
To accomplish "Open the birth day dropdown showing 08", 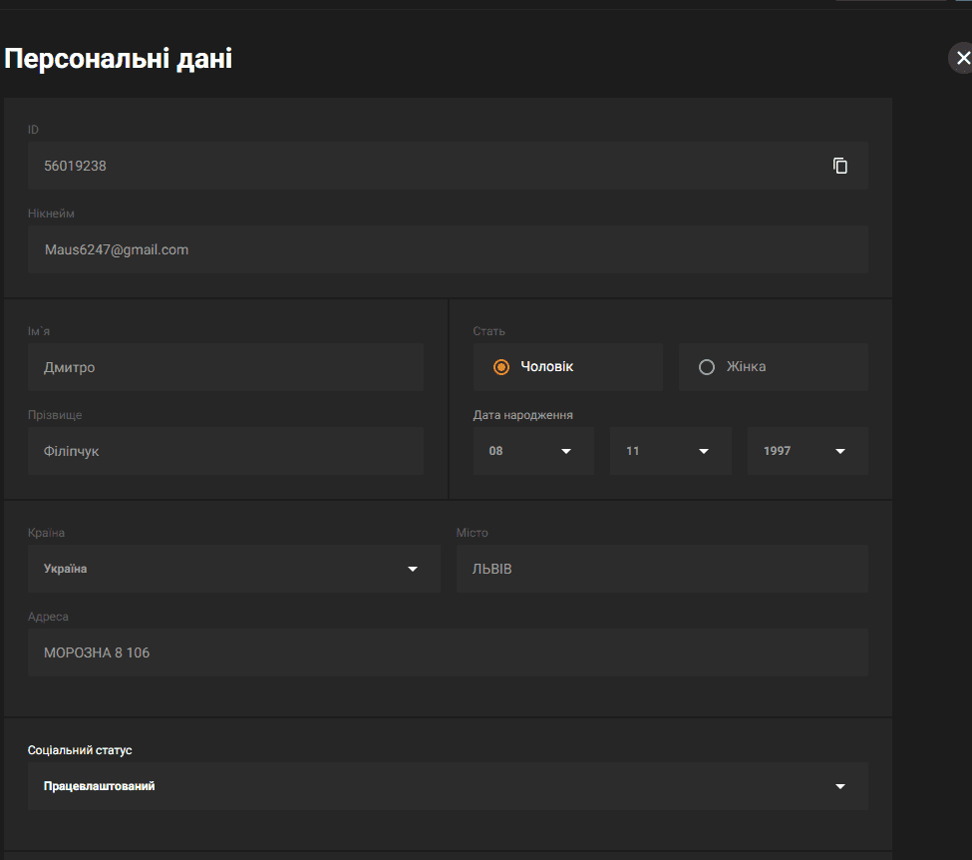I will coord(533,451).
